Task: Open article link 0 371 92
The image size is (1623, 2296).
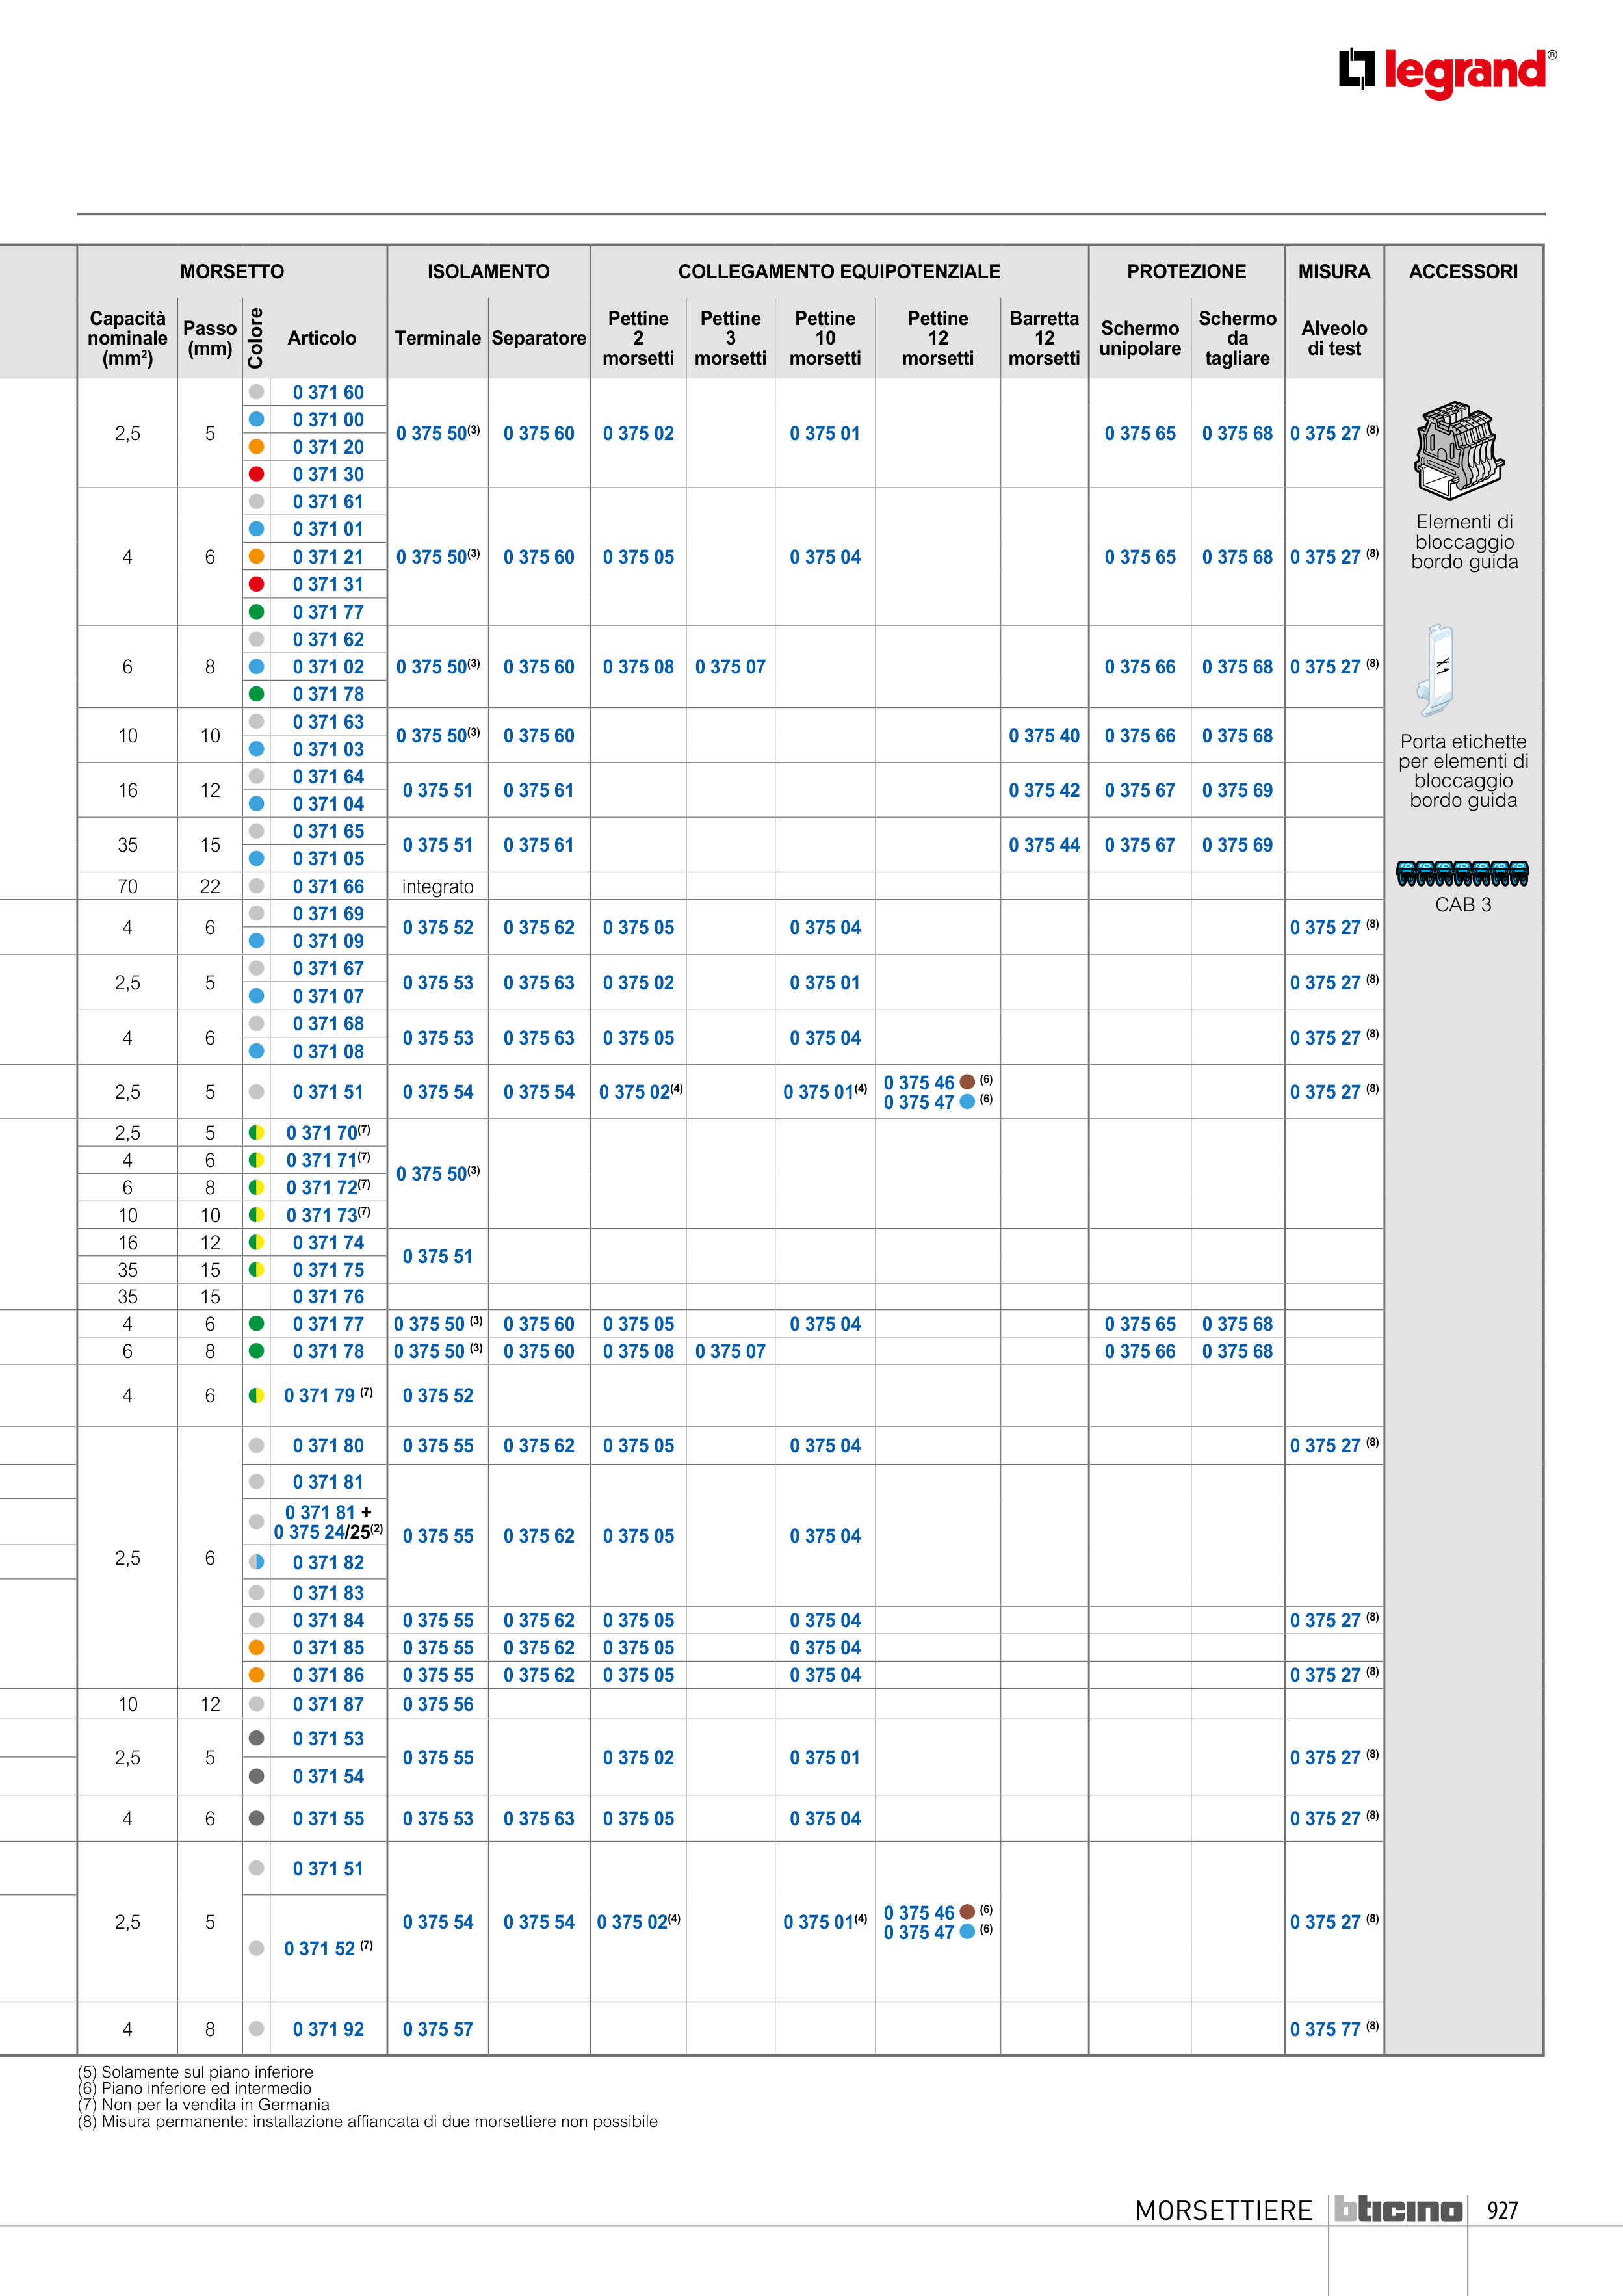Action: (x=328, y=2029)
